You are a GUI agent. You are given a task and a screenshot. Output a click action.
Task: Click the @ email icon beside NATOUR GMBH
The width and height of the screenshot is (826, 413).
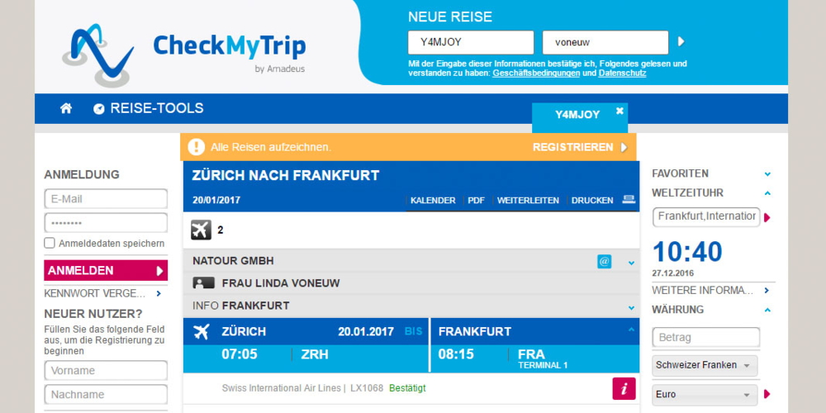[x=605, y=261]
